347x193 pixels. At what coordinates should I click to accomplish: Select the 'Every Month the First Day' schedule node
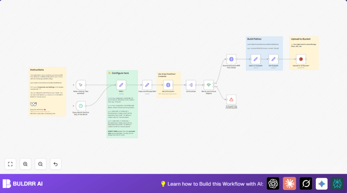81,106
